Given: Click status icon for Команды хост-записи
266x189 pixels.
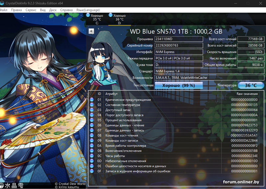Looking at the screenshot, I should pyautogui.click(x=92, y=141).
